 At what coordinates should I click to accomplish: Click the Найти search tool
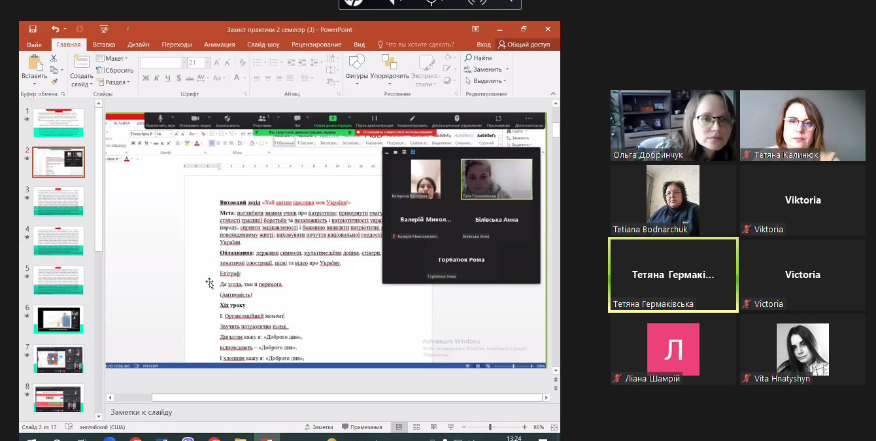[x=478, y=58]
